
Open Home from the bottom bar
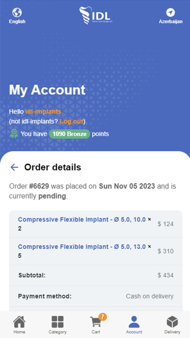pos(19,324)
